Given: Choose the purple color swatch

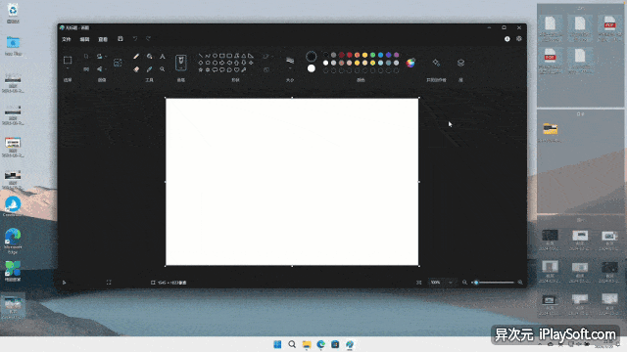Looking at the screenshot, I should [x=396, y=55].
